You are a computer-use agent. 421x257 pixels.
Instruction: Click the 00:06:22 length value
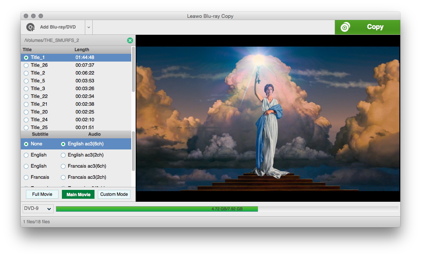point(84,73)
